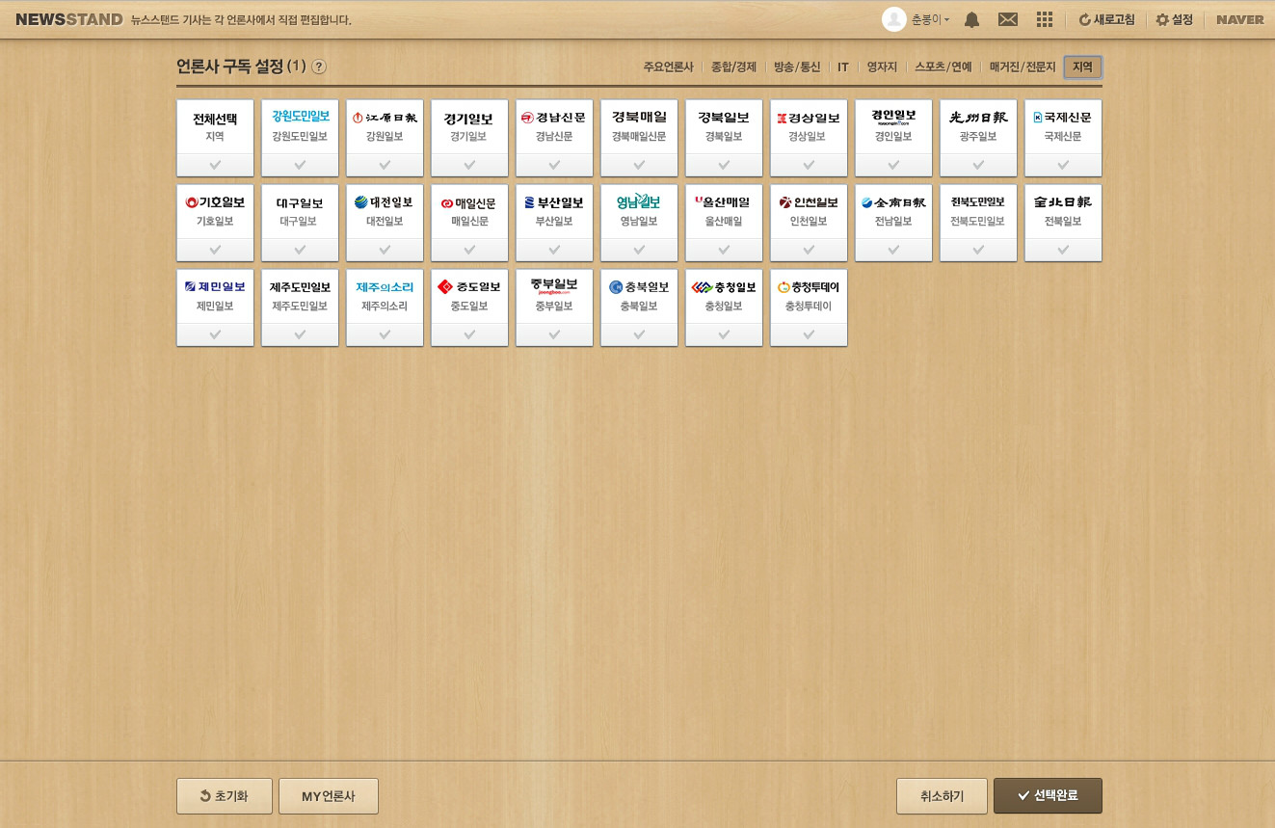Select the 충청일보 logo
1275x828 pixels.
point(724,287)
